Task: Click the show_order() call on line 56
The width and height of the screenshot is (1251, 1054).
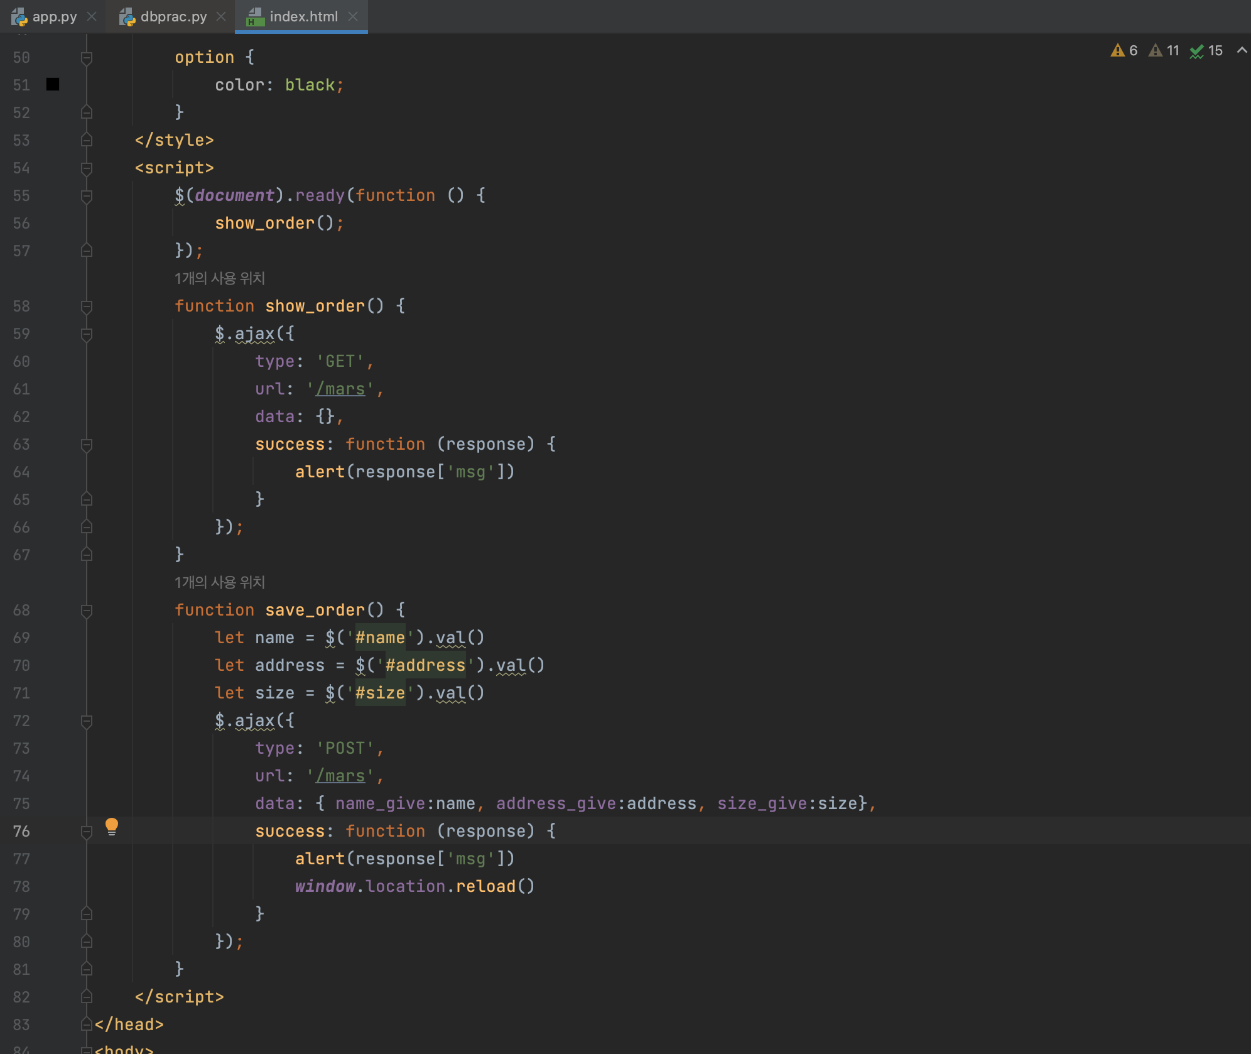Action: point(274,223)
